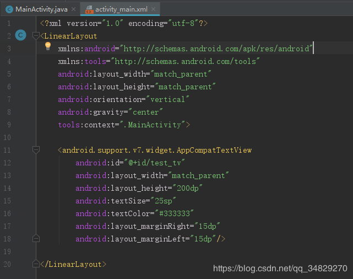
Task: Click the fold end marker on line 20
Action: (36, 264)
